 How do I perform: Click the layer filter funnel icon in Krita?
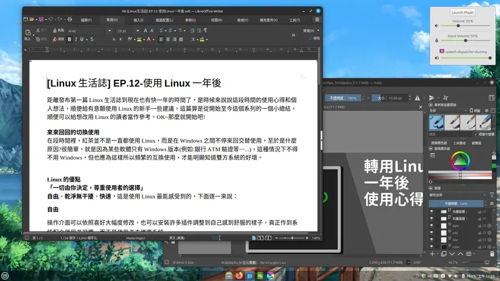[x=492, y=195]
